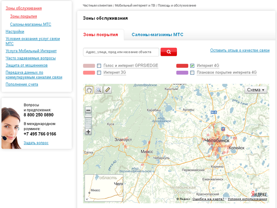Click the minus zoom out button
Image resolution: width=277 pixels, height=208 pixels.
click(88, 110)
